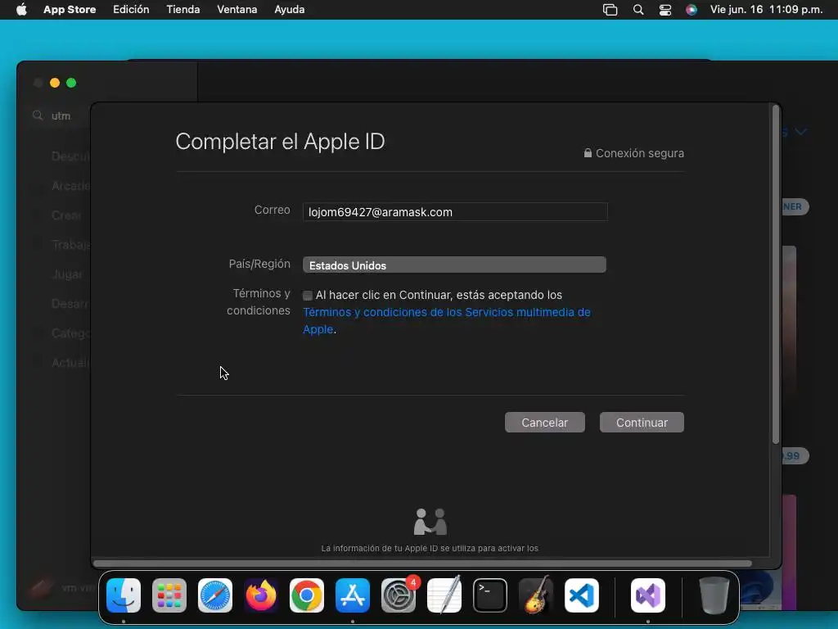Select Jugar in App Store sidebar

point(67,274)
